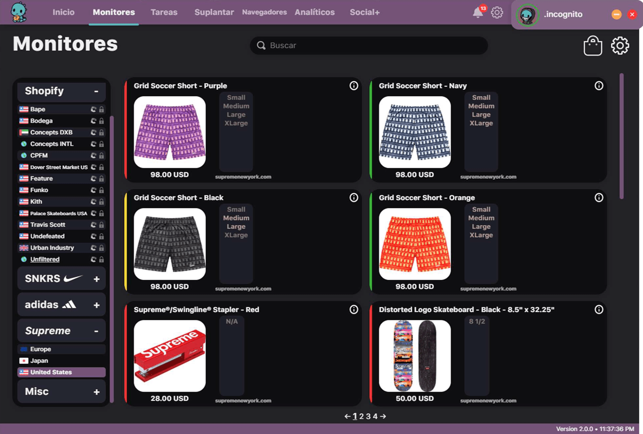Show info for Supreme Swingline Stapler - Red

click(353, 310)
